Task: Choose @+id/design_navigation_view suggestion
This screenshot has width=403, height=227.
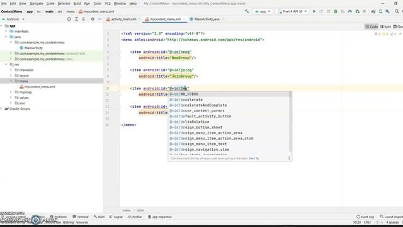Action: (229, 149)
